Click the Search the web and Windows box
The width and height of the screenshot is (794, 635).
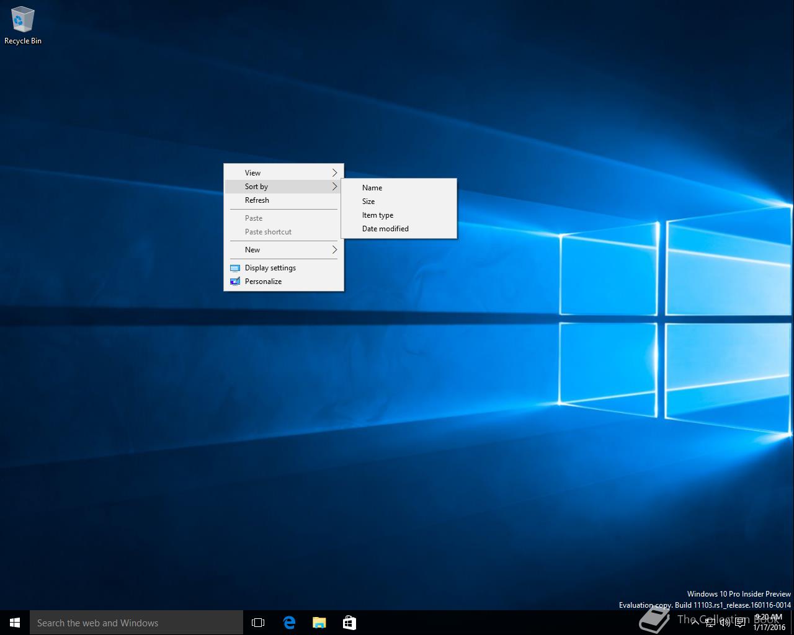[x=136, y=623]
